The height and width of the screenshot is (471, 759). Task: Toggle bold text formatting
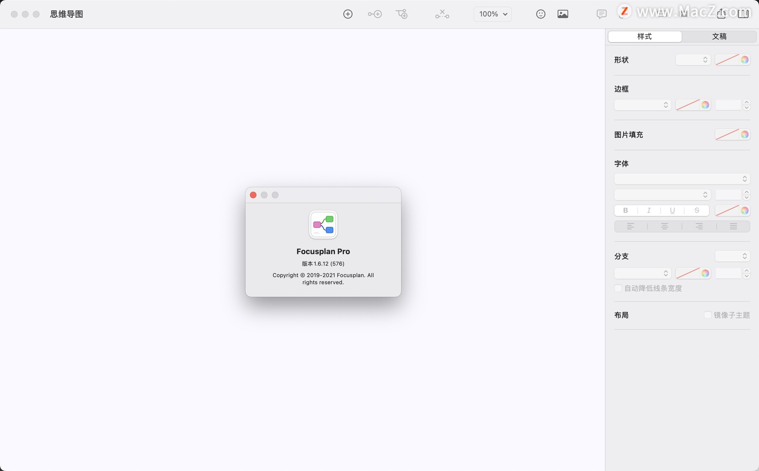[x=625, y=211]
